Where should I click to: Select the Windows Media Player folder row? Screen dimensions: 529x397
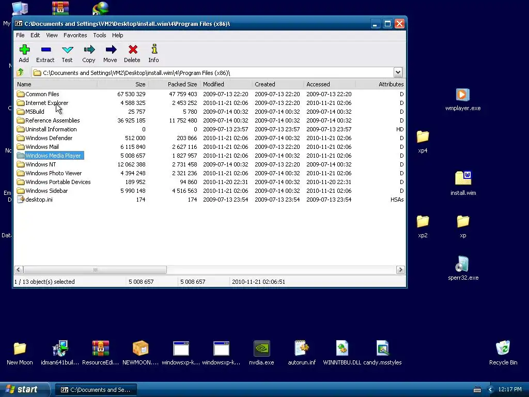pyautogui.click(x=210, y=156)
